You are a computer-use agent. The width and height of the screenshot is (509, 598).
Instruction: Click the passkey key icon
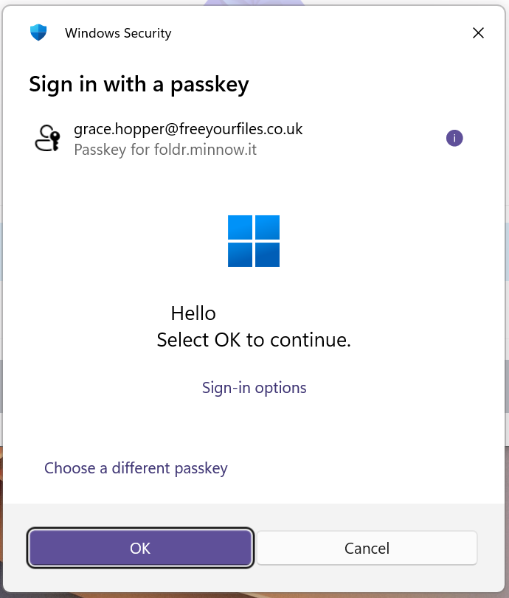click(49, 138)
